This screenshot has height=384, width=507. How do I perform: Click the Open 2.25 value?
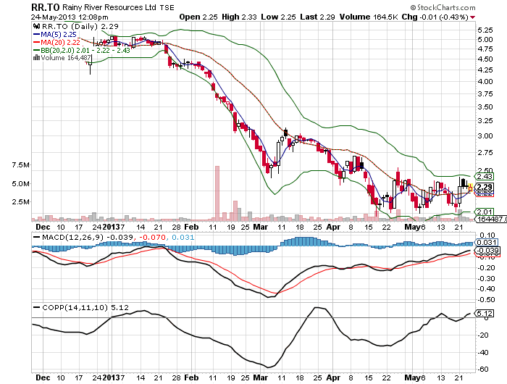[x=198, y=17]
